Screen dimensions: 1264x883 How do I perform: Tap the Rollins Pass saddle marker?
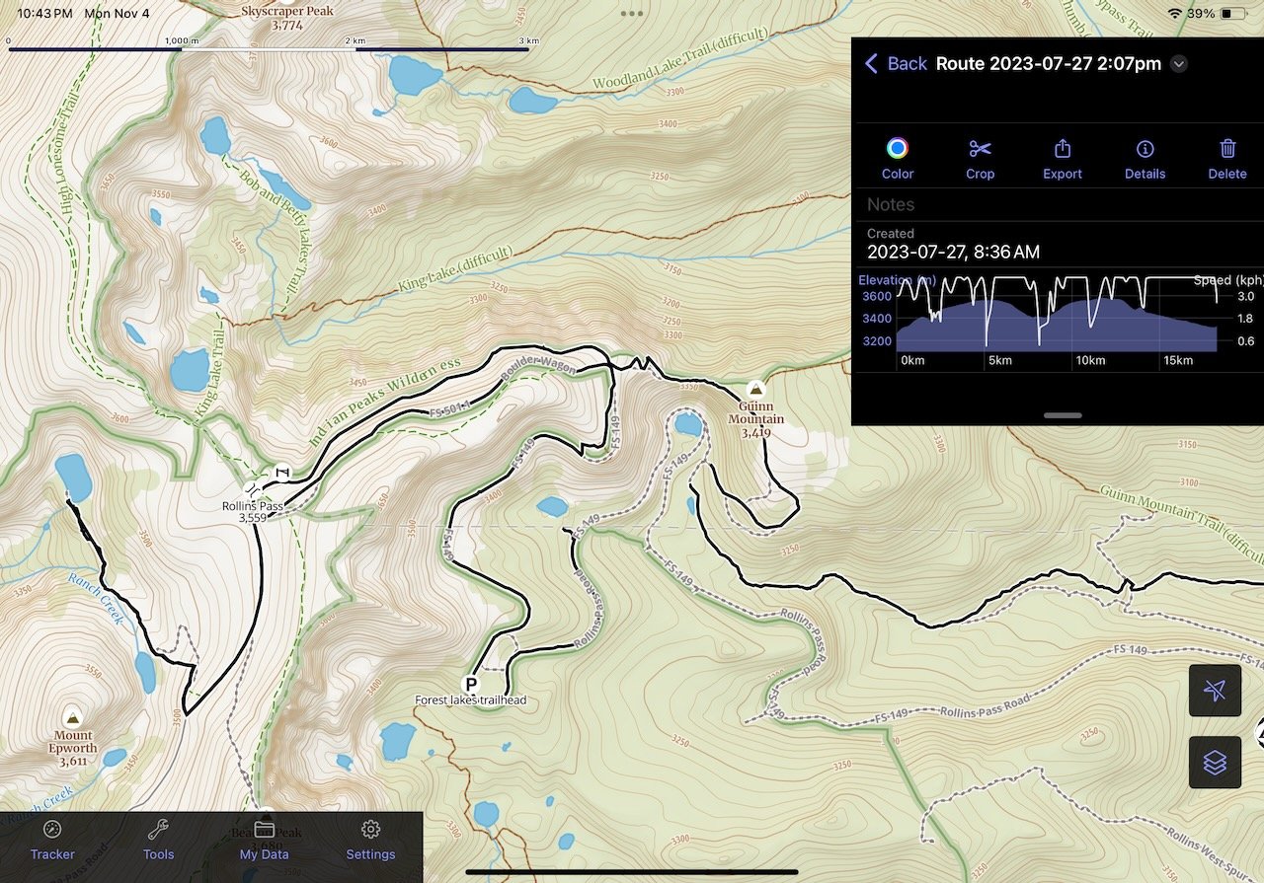[x=255, y=489]
